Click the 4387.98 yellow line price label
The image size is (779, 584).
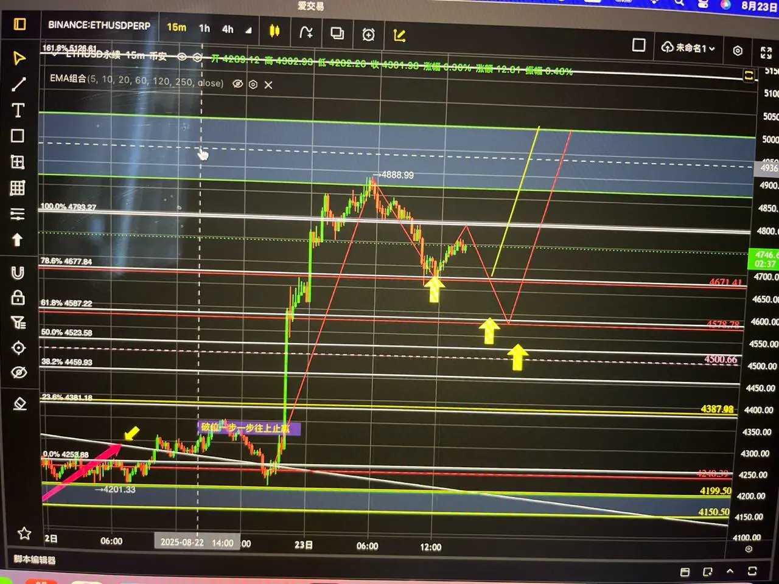718,409
